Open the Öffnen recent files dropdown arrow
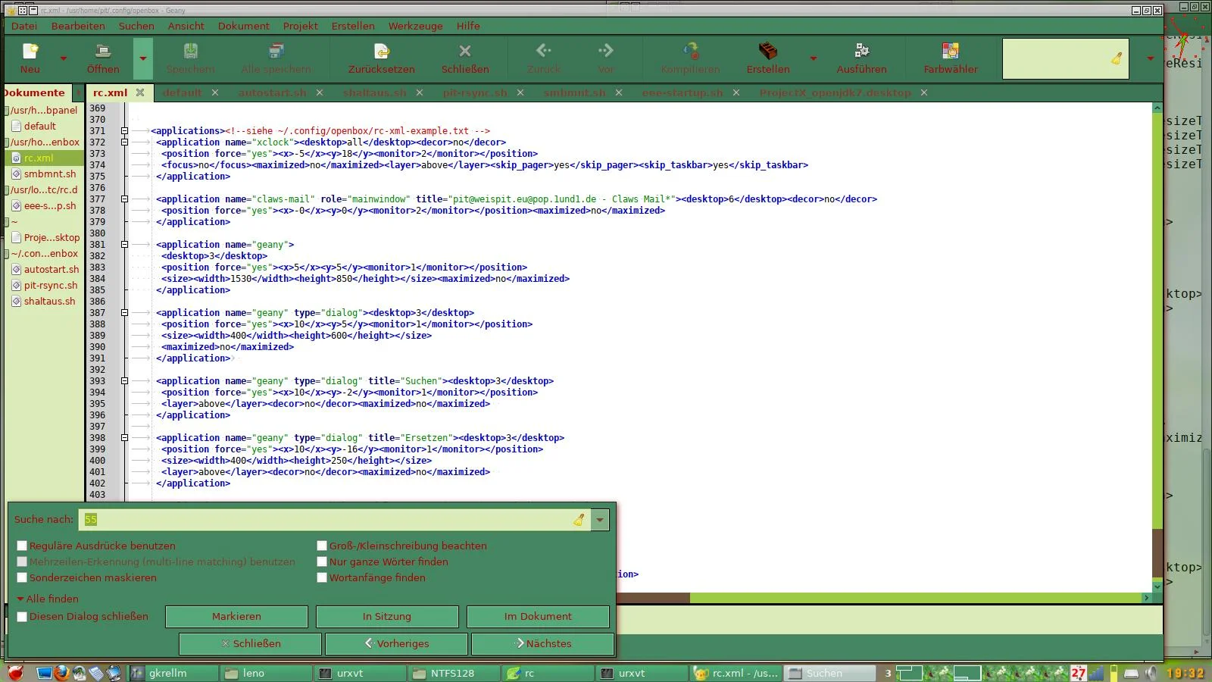Image resolution: width=1212 pixels, height=682 pixels. click(142, 58)
